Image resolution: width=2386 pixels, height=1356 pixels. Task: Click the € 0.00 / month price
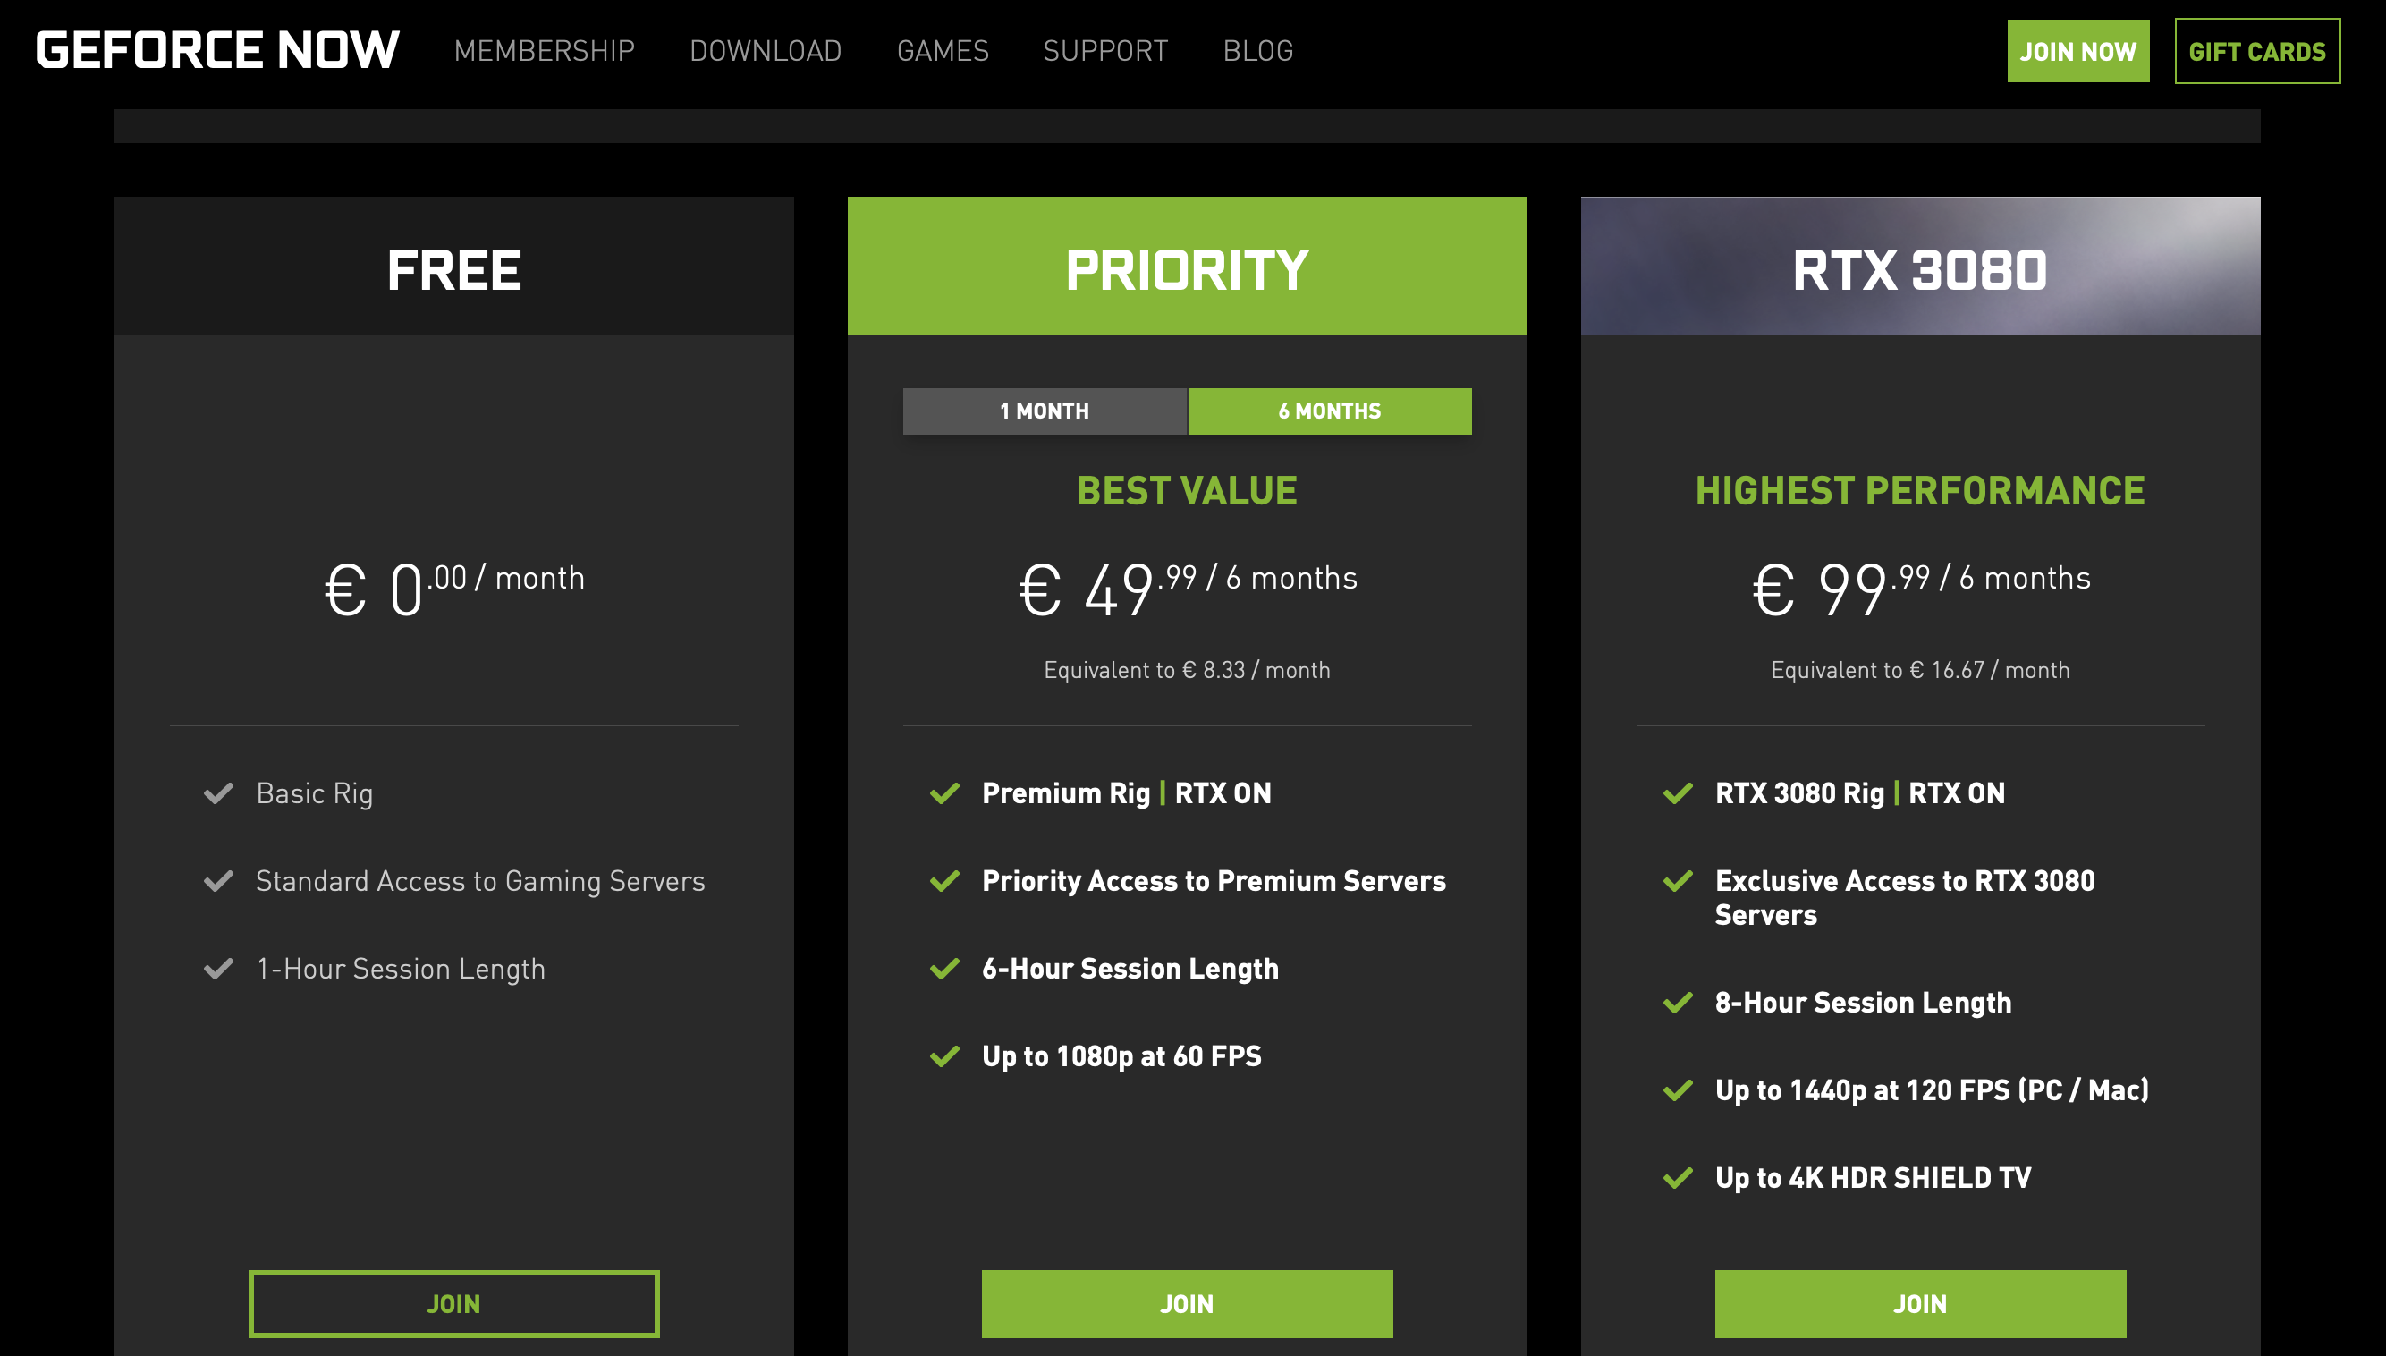pyautogui.click(x=453, y=589)
